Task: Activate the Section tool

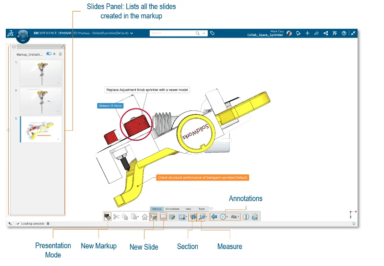Action: [x=193, y=217]
